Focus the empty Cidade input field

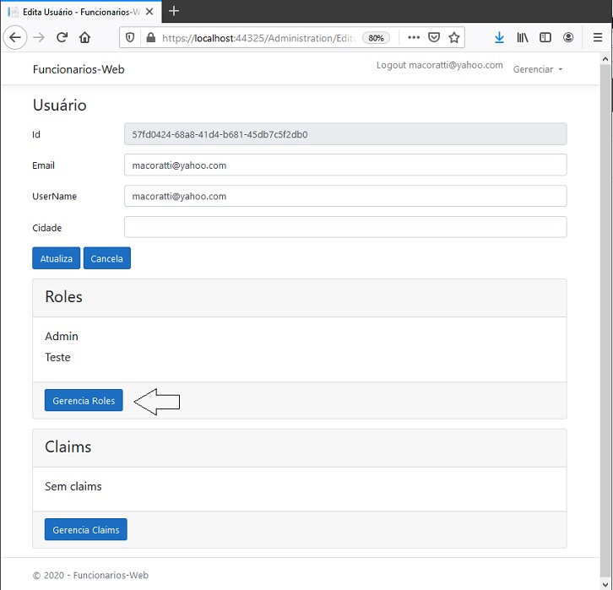345,227
